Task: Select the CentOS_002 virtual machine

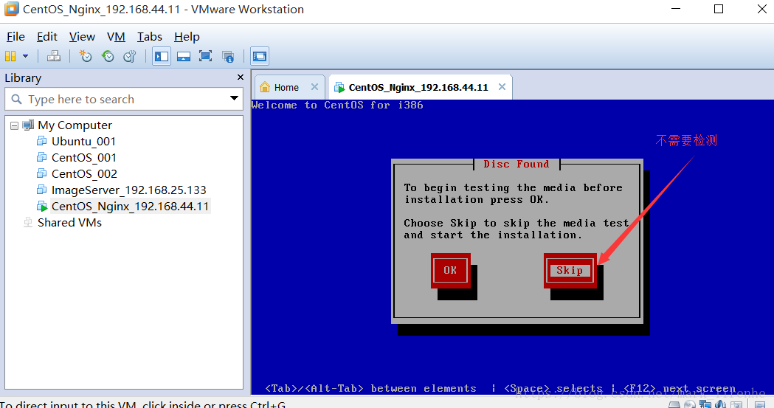Action: 84,174
